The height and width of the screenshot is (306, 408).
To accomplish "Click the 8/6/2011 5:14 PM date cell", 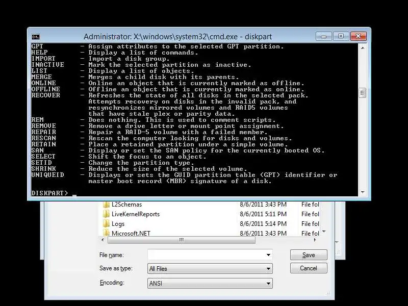I will click(263, 224).
